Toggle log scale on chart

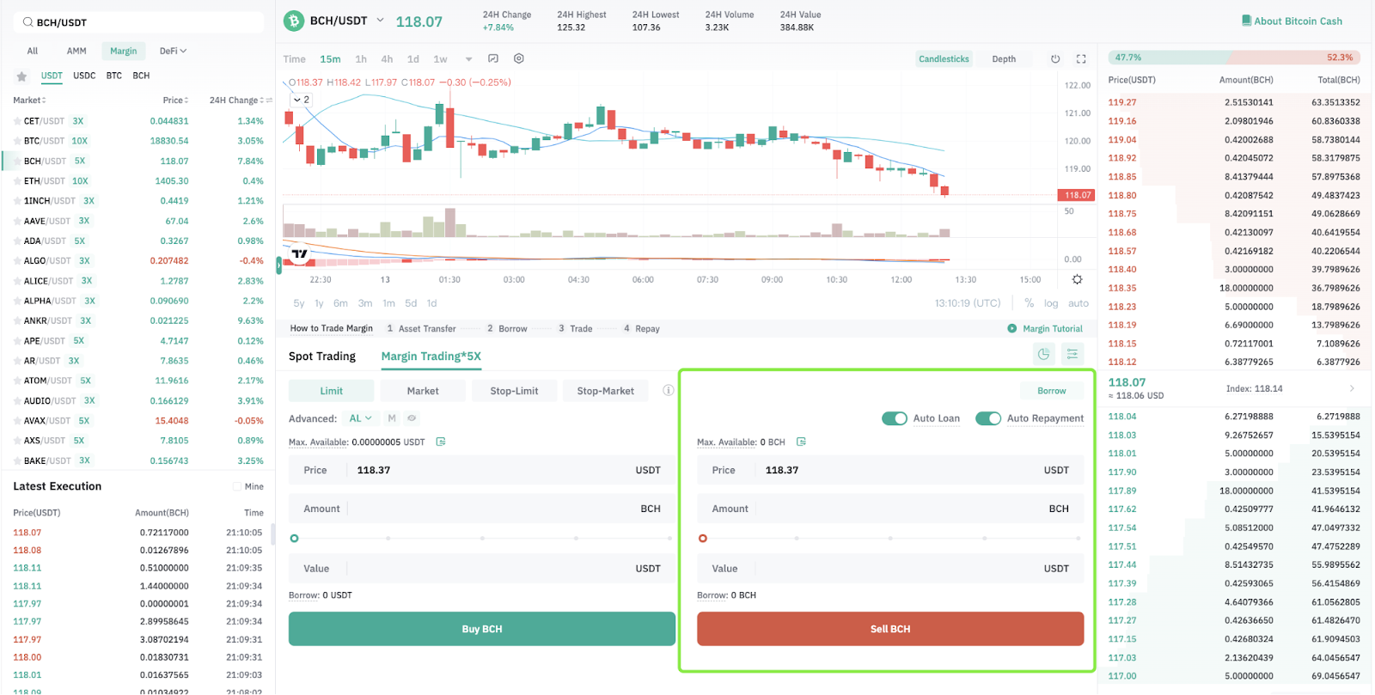click(x=1051, y=303)
